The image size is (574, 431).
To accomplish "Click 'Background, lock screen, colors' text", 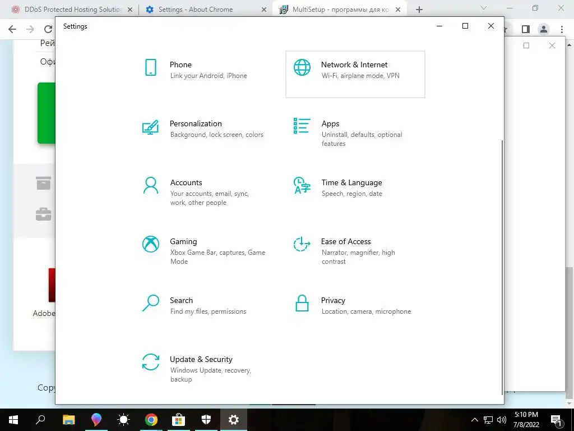I will pyautogui.click(x=217, y=135).
